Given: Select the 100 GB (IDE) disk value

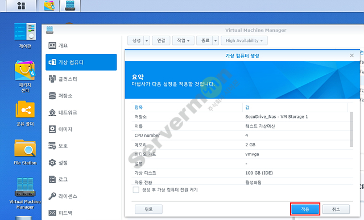Looking at the screenshot, I should [259, 173].
